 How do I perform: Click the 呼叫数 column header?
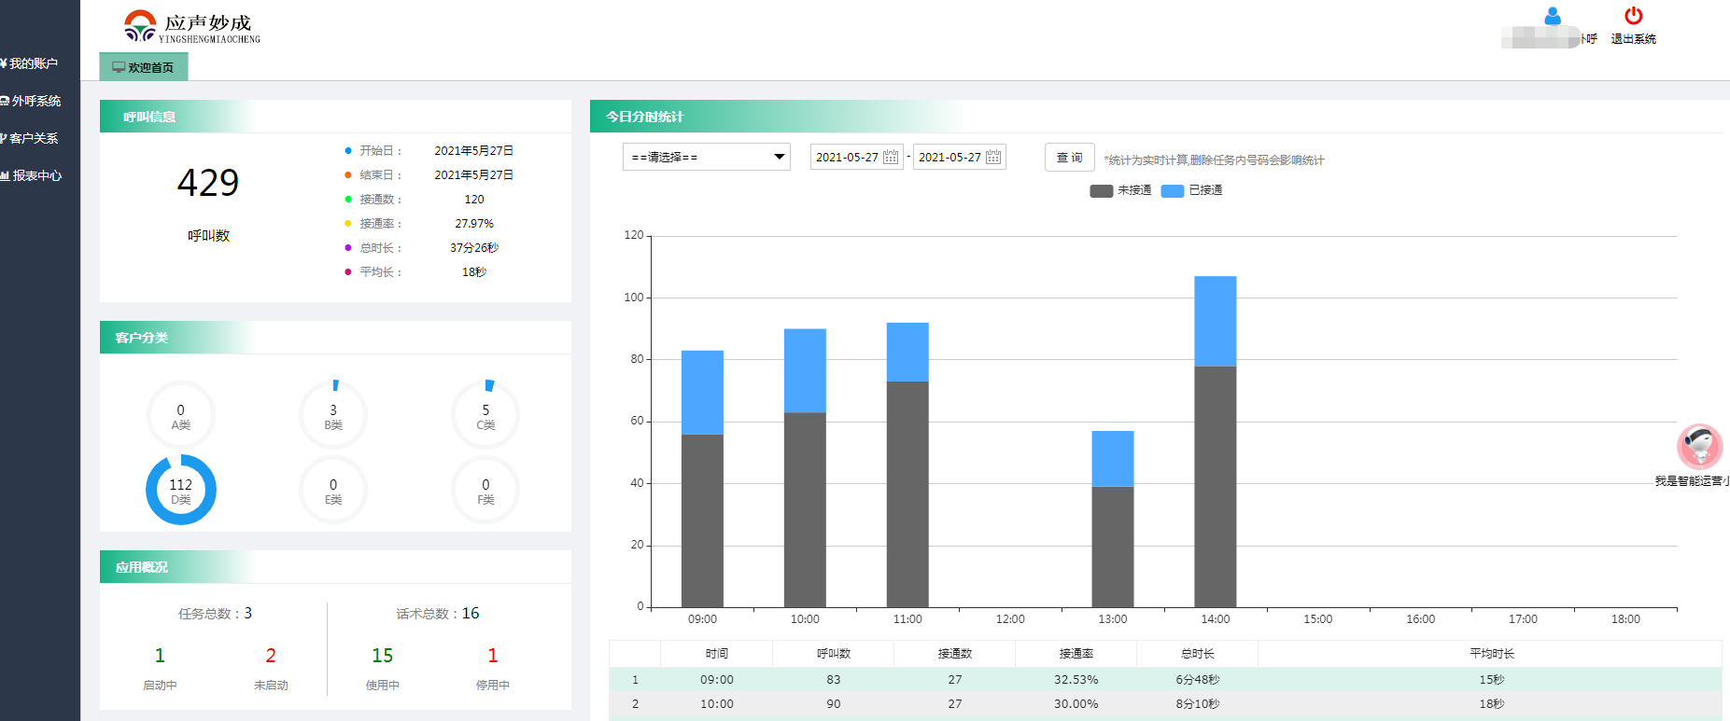point(834,654)
